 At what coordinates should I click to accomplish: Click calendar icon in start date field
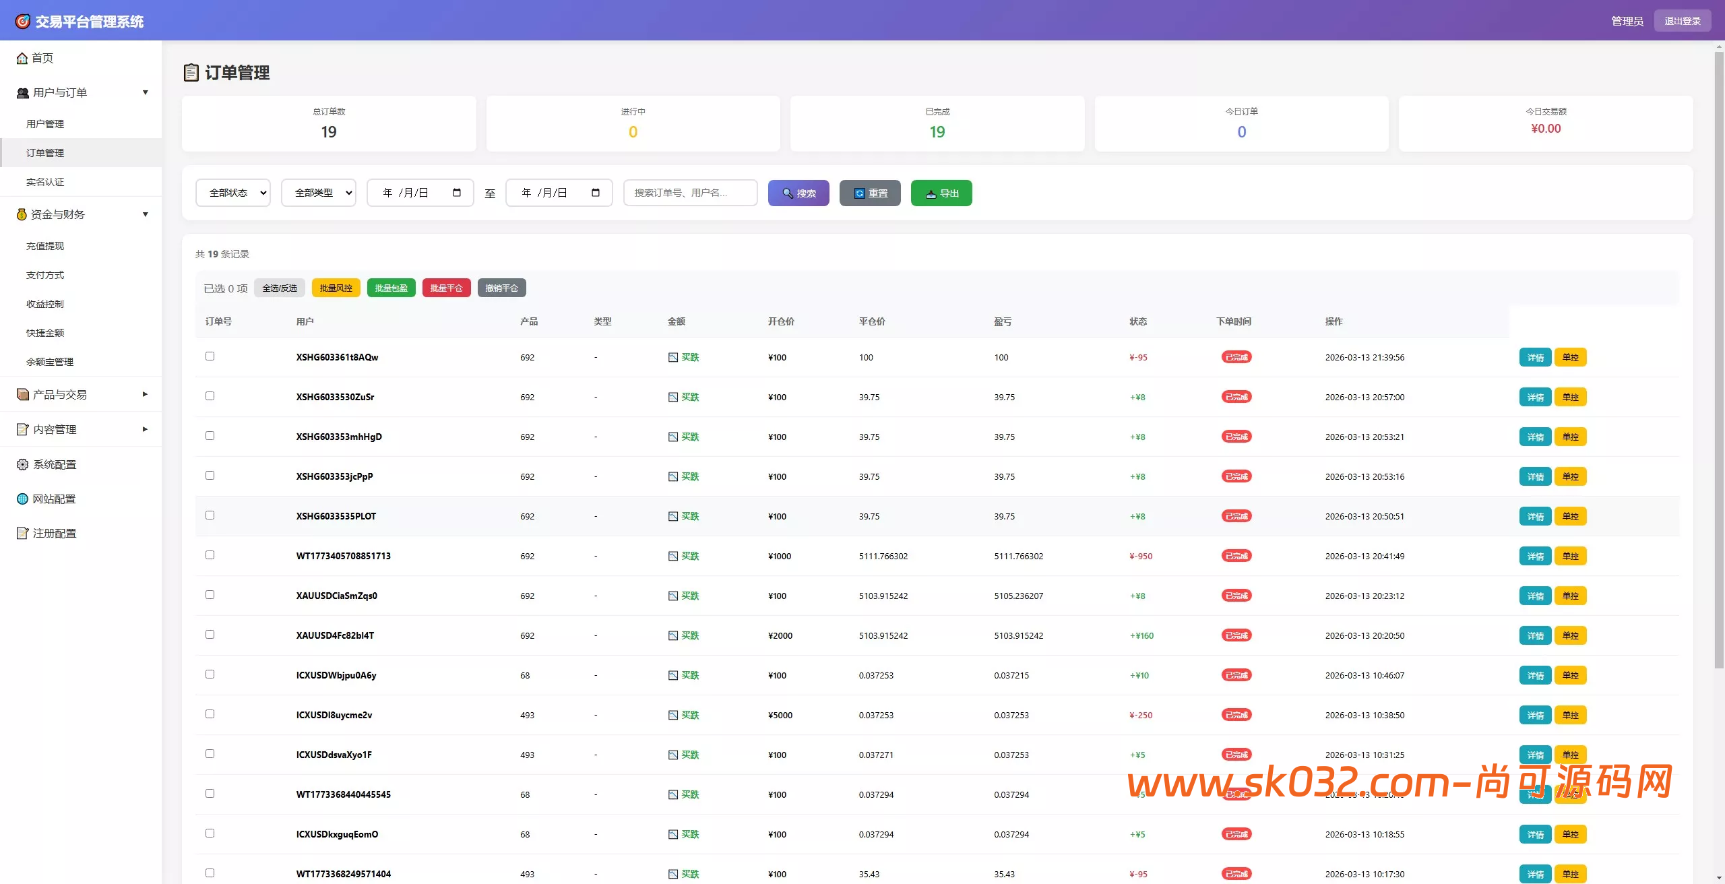[x=457, y=193]
